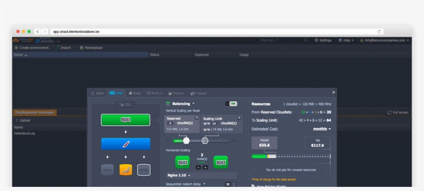Image resolution: width=424 pixels, height=191 pixels.
Task: Click the Deployed column header
Action: (202, 55)
